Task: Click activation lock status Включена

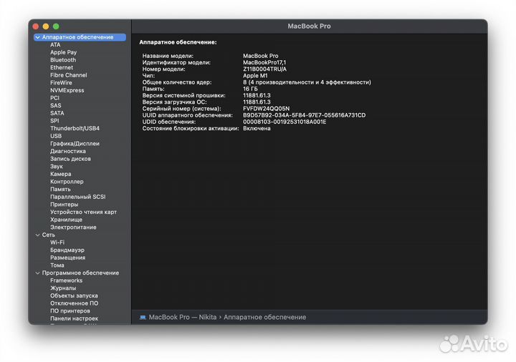Action: (257, 129)
